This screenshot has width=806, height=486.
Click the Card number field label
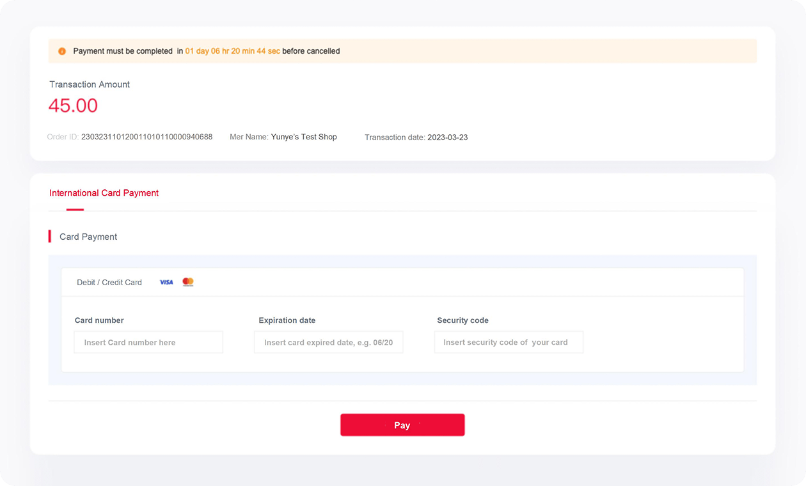pos(99,320)
